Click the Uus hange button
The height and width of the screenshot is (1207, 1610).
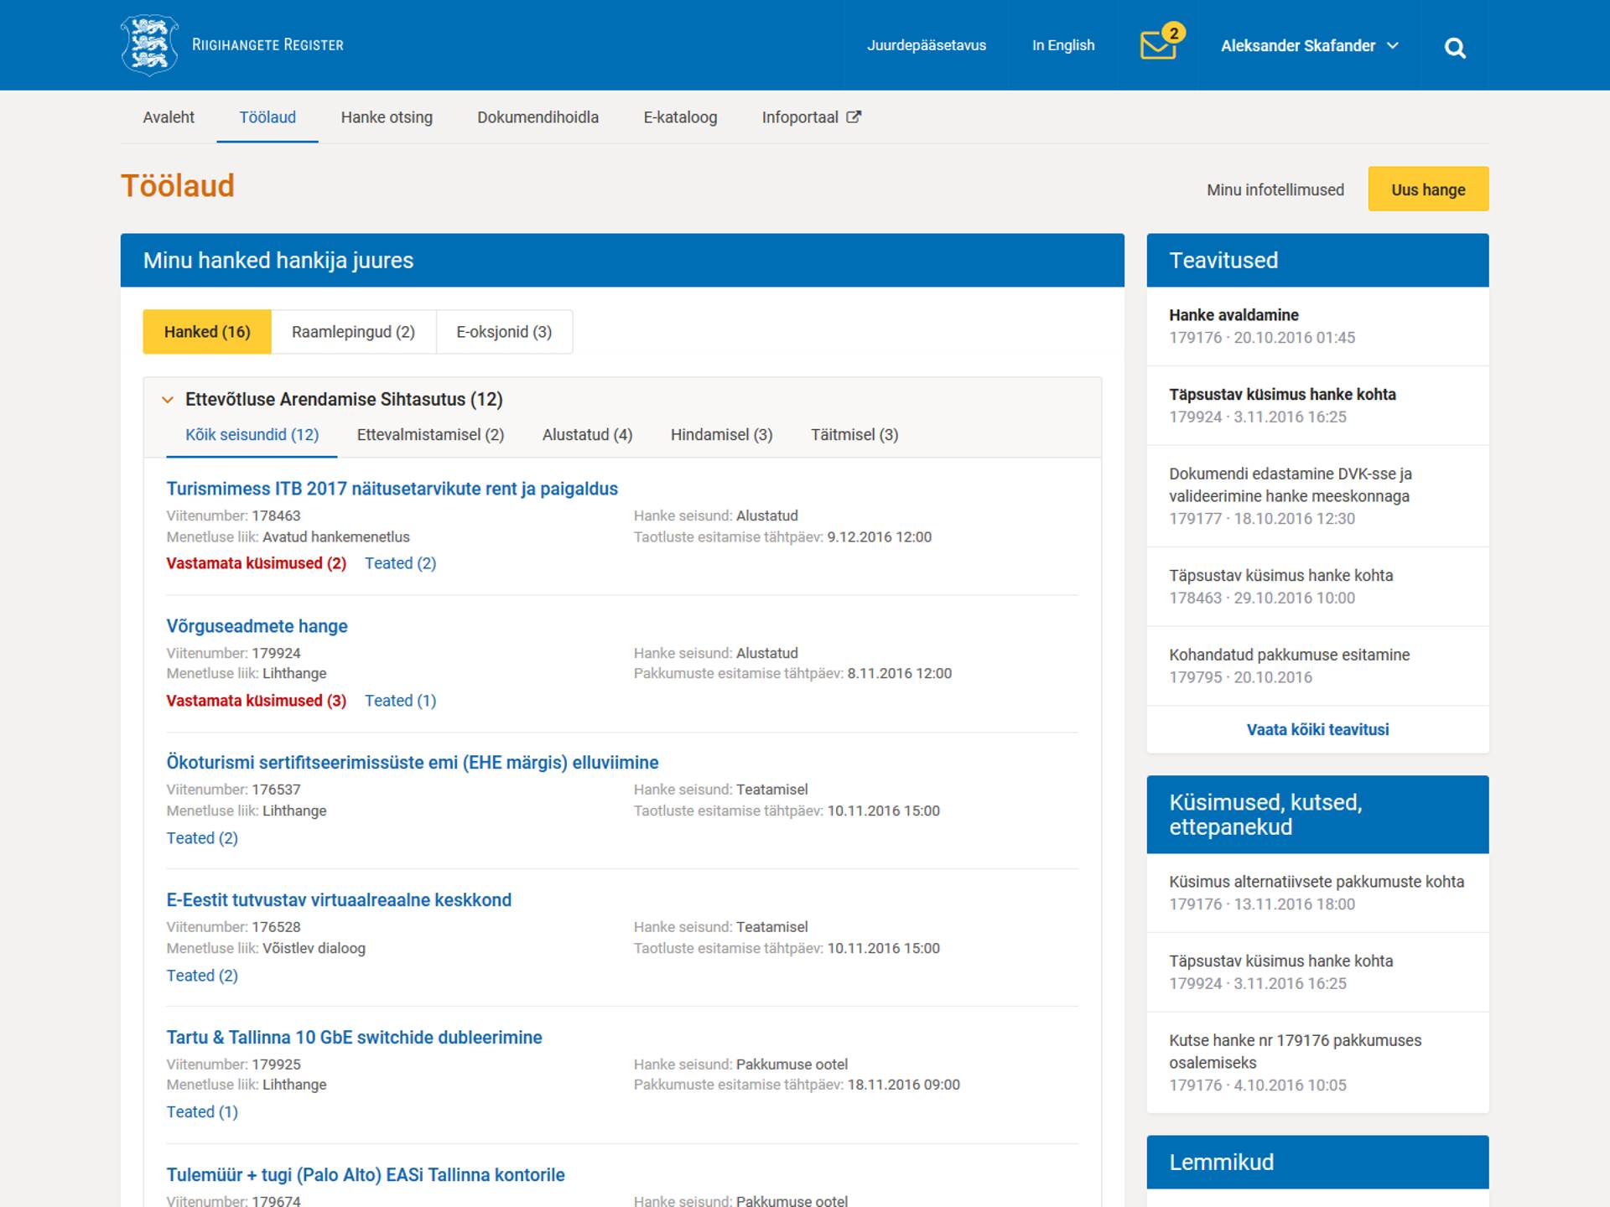1427,189
